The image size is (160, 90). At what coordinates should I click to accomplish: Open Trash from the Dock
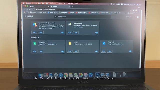pos(124,74)
